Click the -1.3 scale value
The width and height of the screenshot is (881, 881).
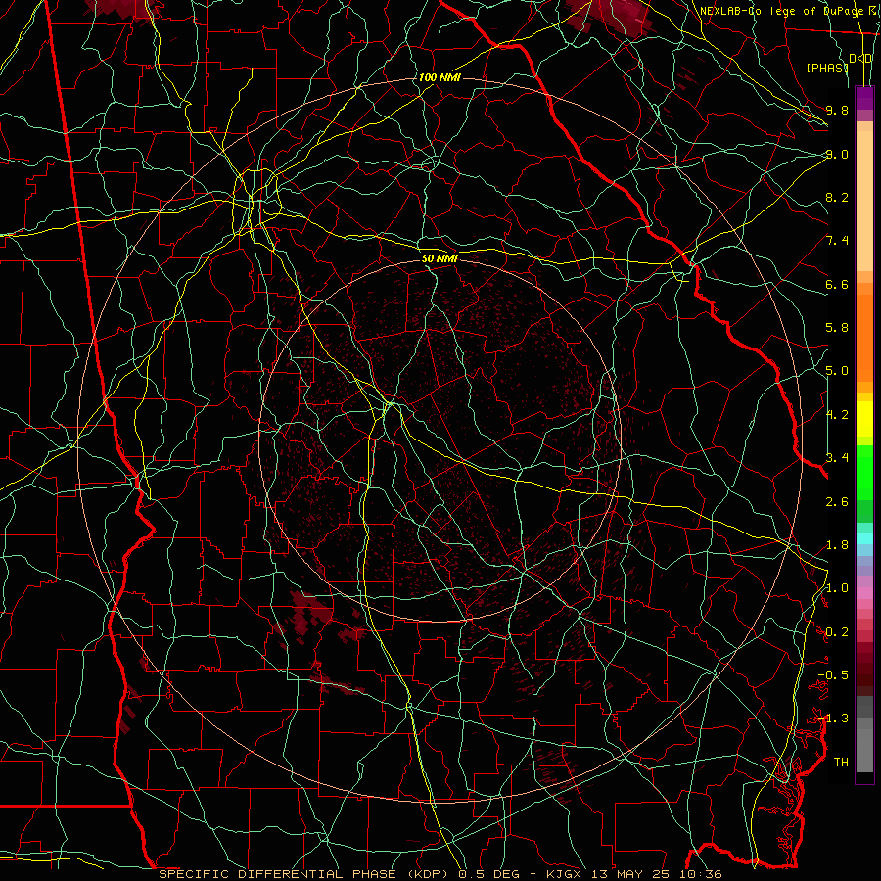coord(833,719)
